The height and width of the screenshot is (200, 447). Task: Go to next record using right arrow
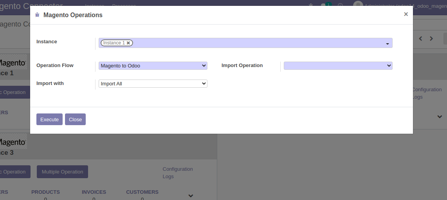(x=431, y=39)
